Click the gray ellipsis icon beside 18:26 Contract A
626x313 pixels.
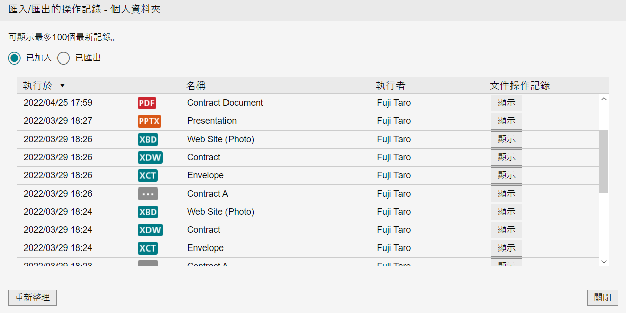pyautogui.click(x=148, y=194)
